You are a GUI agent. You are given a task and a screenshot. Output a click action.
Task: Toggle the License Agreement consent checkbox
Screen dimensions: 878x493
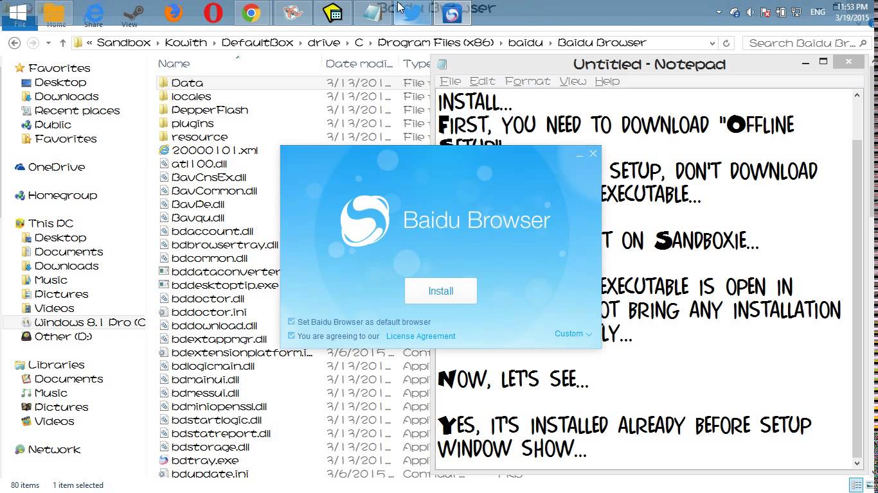click(x=292, y=336)
